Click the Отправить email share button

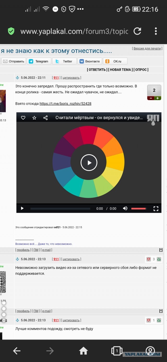coord(14,61)
